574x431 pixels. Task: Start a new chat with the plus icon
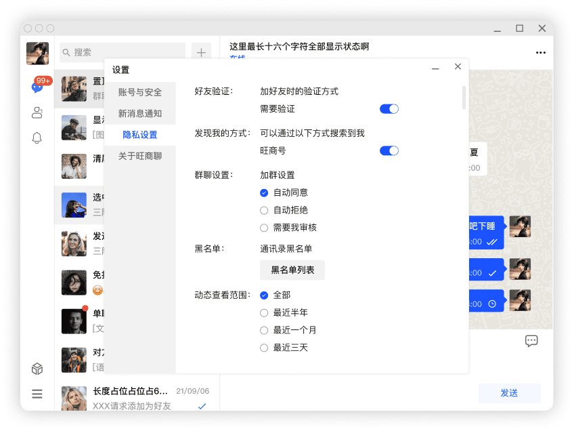[x=201, y=52]
